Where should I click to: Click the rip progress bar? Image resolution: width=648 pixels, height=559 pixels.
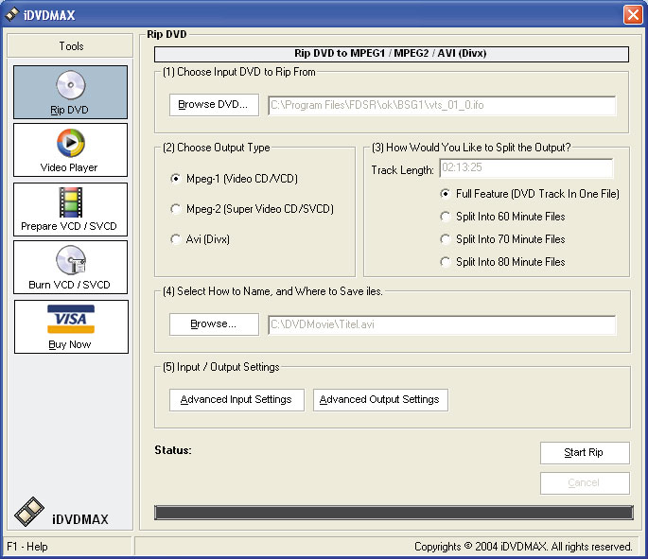coord(394,513)
